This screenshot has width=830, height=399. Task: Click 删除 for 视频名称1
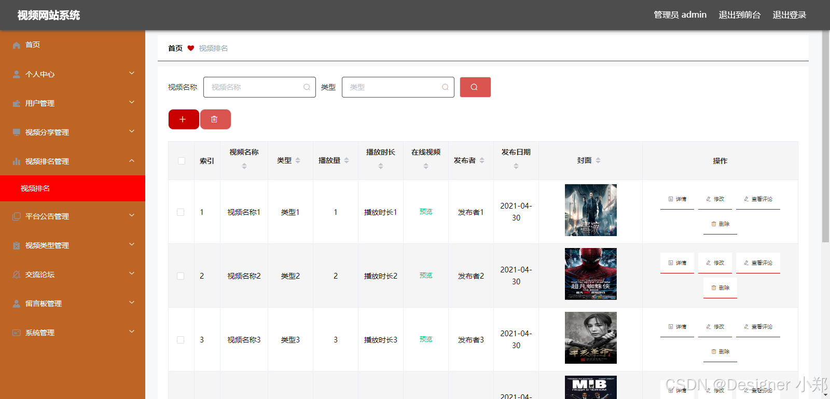tap(720, 224)
